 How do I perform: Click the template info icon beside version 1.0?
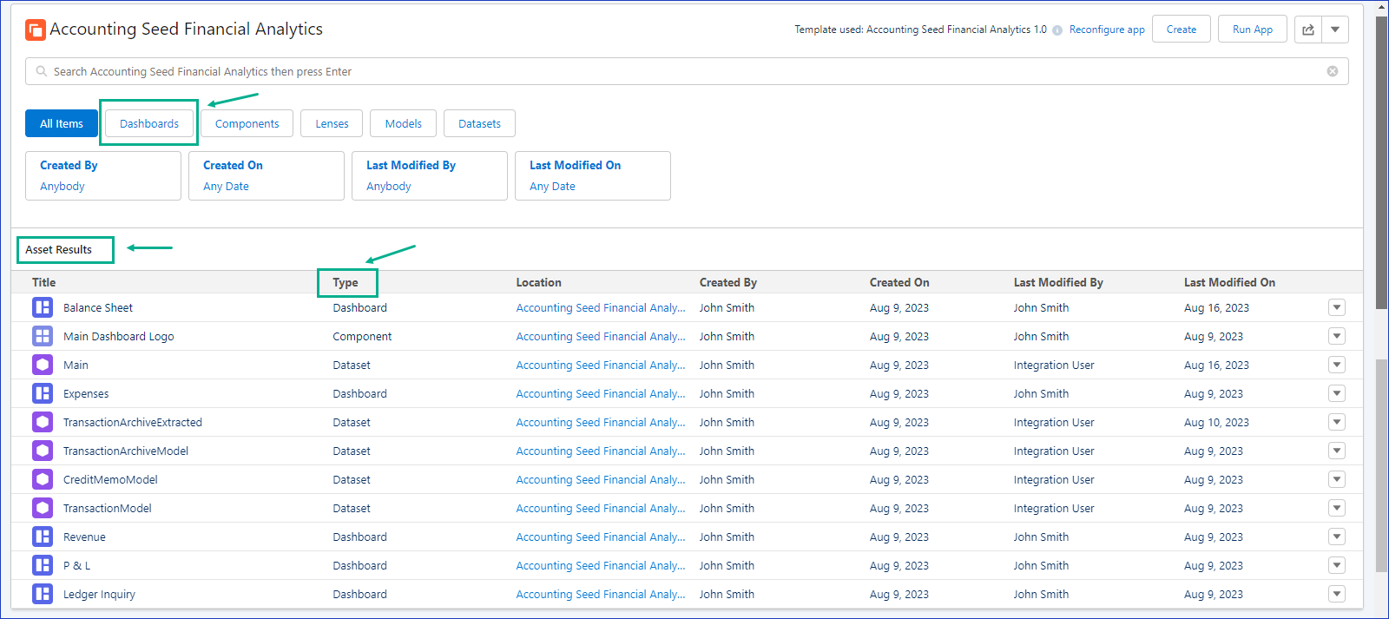[x=1057, y=30]
